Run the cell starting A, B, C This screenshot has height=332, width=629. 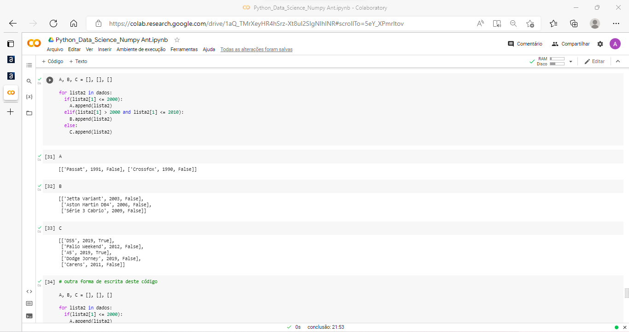50,80
